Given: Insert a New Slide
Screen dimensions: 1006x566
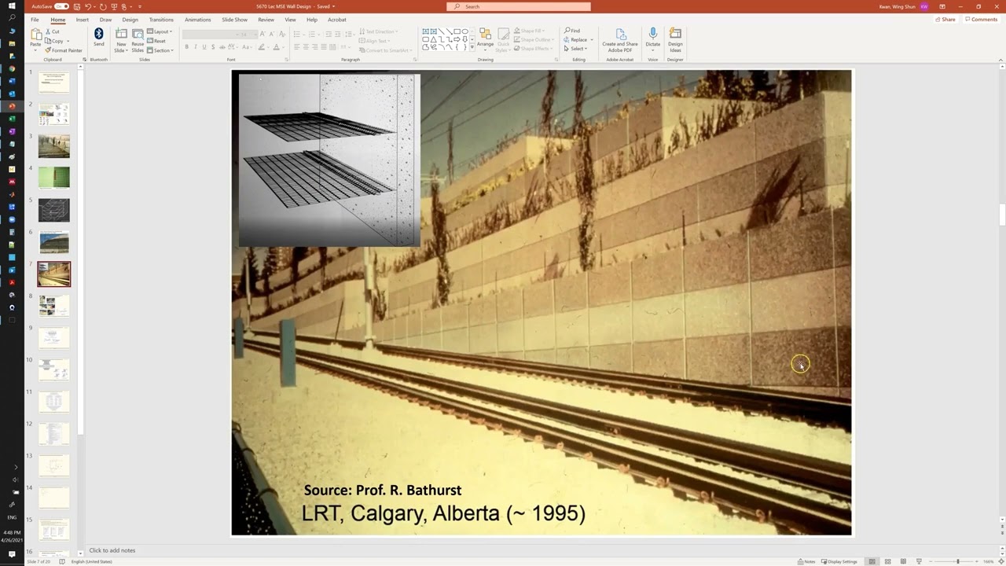Looking at the screenshot, I should point(121,40).
